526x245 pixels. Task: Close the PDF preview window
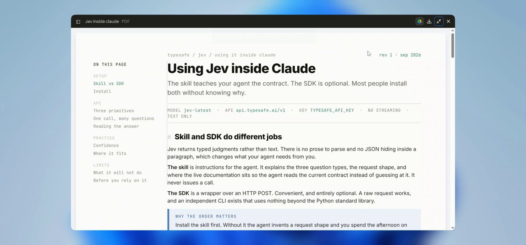pyautogui.click(x=448, y=21)
